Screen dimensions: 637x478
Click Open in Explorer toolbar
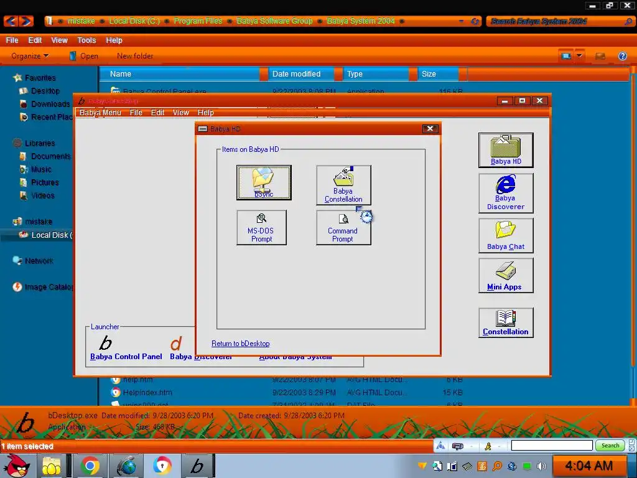(x=84, y=55)
